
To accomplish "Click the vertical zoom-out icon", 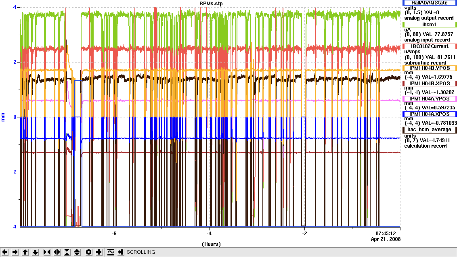I will [x=77, y=252].
